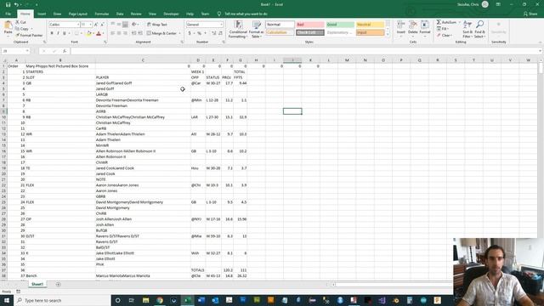Decrease decimal places
This screenshot has width=544, height=306.
tap(220, 33)
